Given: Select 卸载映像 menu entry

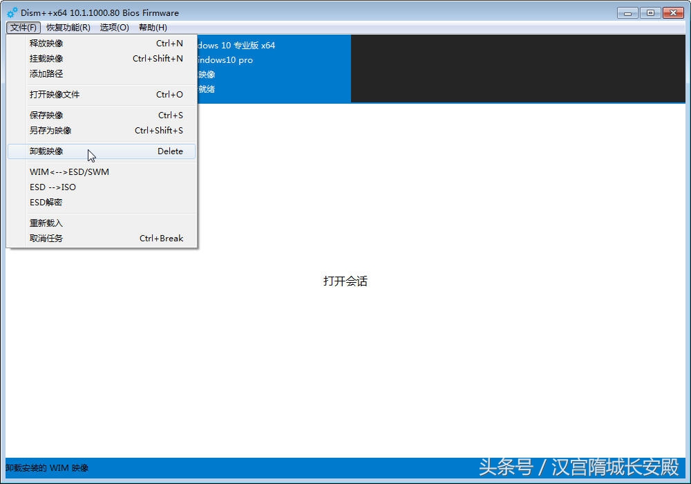Looking at the screenshot, I should click(x=102, y=151).
